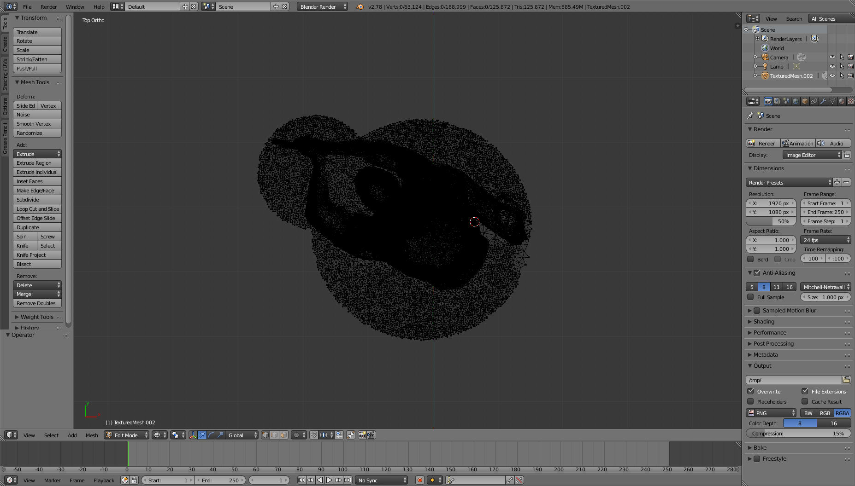Viewport: 855px width, 486px height.
Task: Select edge select mode icon
Action: click(x=275, y=435)
